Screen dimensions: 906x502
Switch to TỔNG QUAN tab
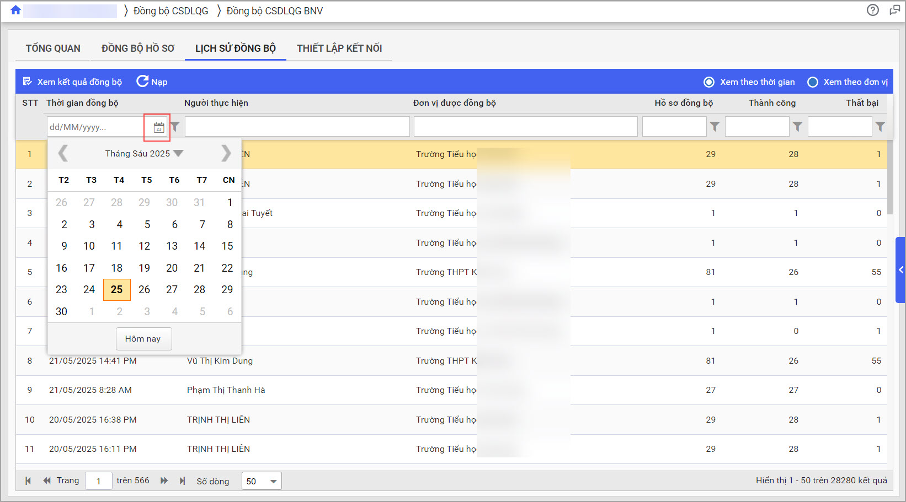tap(53, 48)
